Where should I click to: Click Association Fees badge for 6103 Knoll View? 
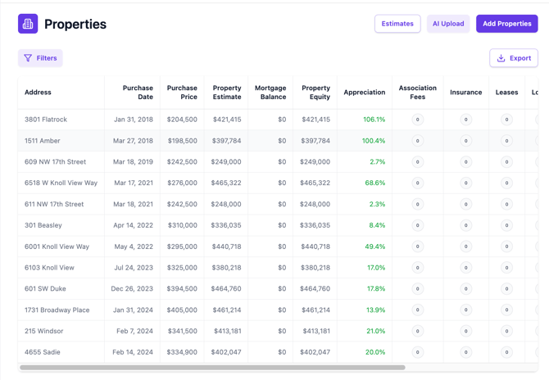417,268
